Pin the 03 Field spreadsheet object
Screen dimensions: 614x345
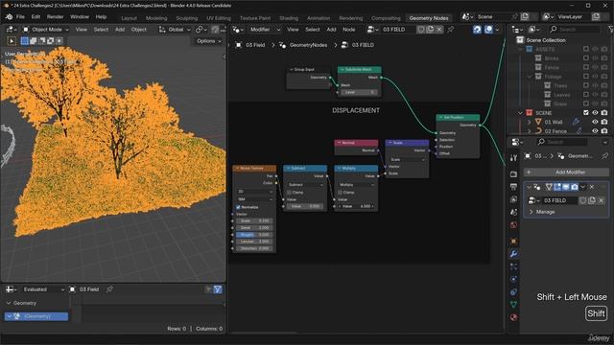point(109,289)
